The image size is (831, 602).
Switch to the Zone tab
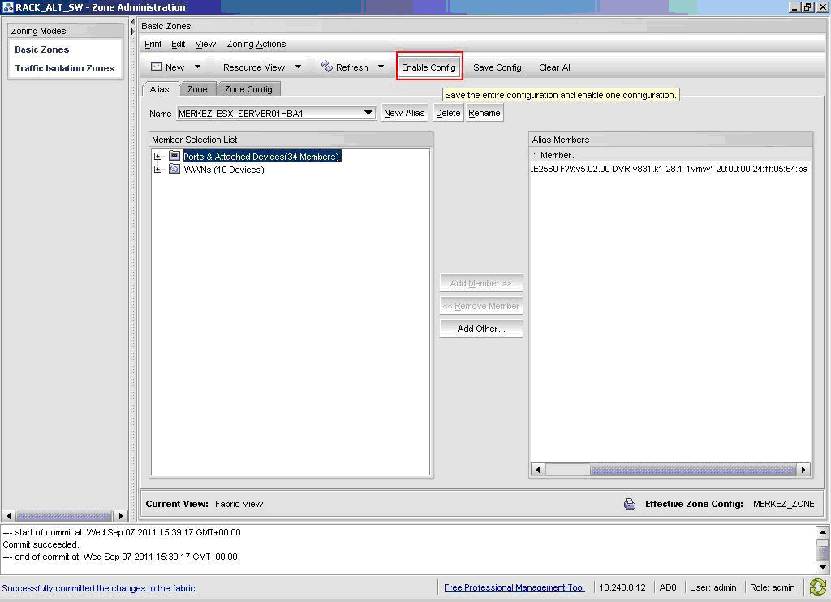click(197, 89)
